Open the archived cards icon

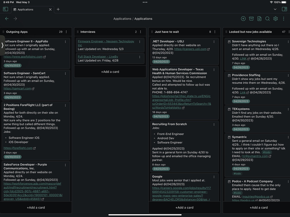[x=251, y=18]
